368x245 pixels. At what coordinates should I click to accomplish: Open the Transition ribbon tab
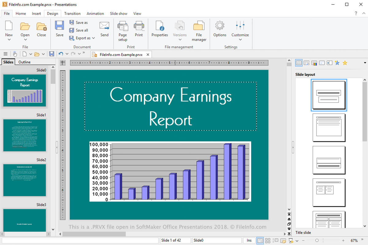pos(72,13)
